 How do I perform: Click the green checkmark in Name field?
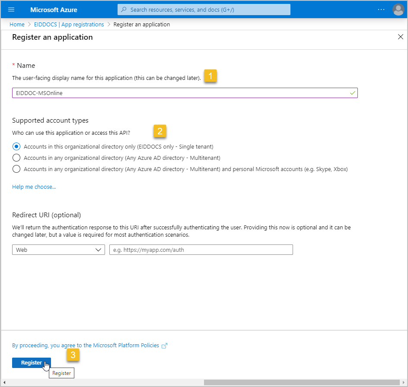[x=352, y=93]
